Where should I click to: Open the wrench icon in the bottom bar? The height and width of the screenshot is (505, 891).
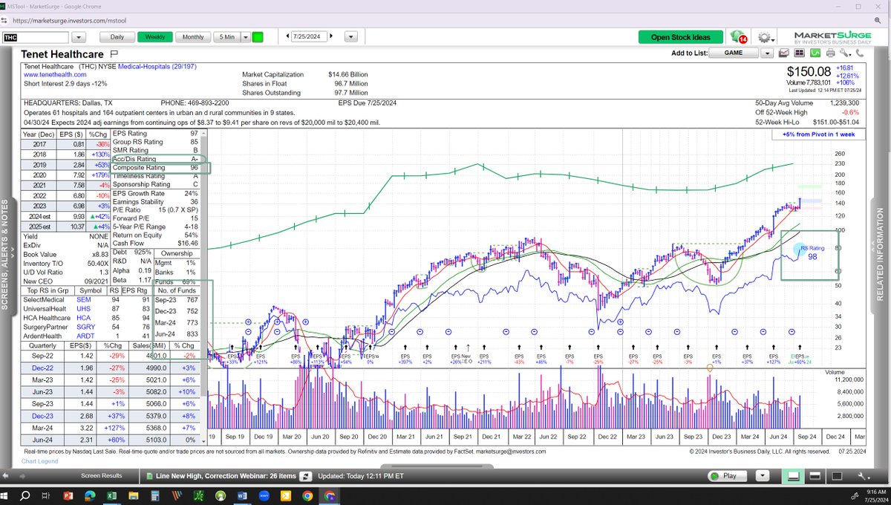[x=863, y=476]
